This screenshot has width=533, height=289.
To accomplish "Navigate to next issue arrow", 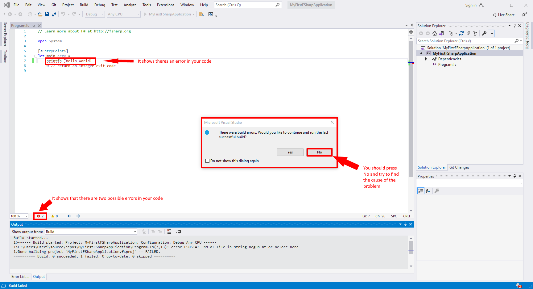I will point(78,216).
